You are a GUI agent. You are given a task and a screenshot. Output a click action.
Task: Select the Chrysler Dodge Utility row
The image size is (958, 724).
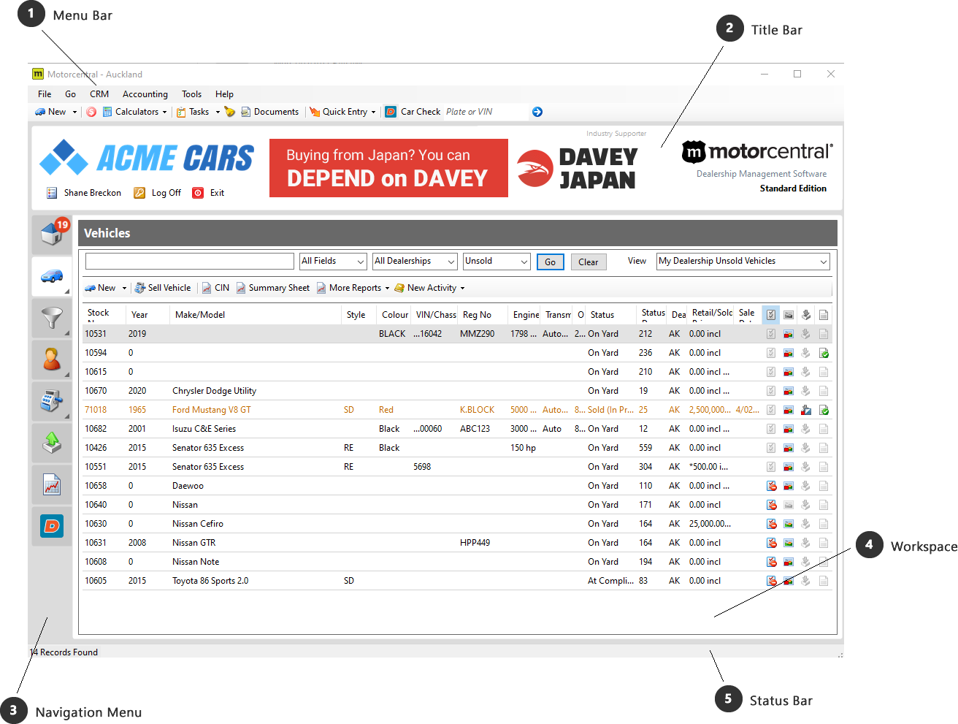pyautogui.click(x=457, y=391)
